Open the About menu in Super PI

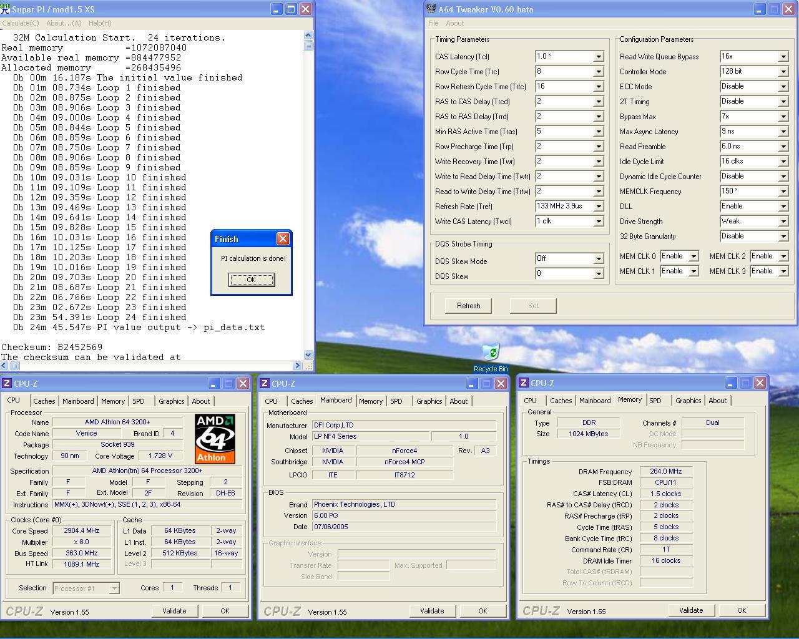click(x=64, y=23)
